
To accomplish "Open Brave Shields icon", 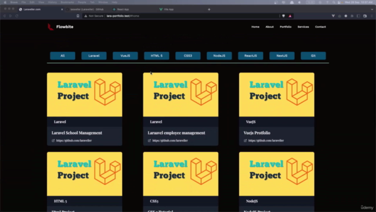I will click(x=283, y=16).
